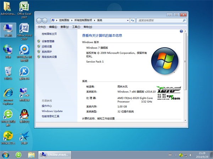Click the 控制面板 taskbar window button

tap(55, 155)
